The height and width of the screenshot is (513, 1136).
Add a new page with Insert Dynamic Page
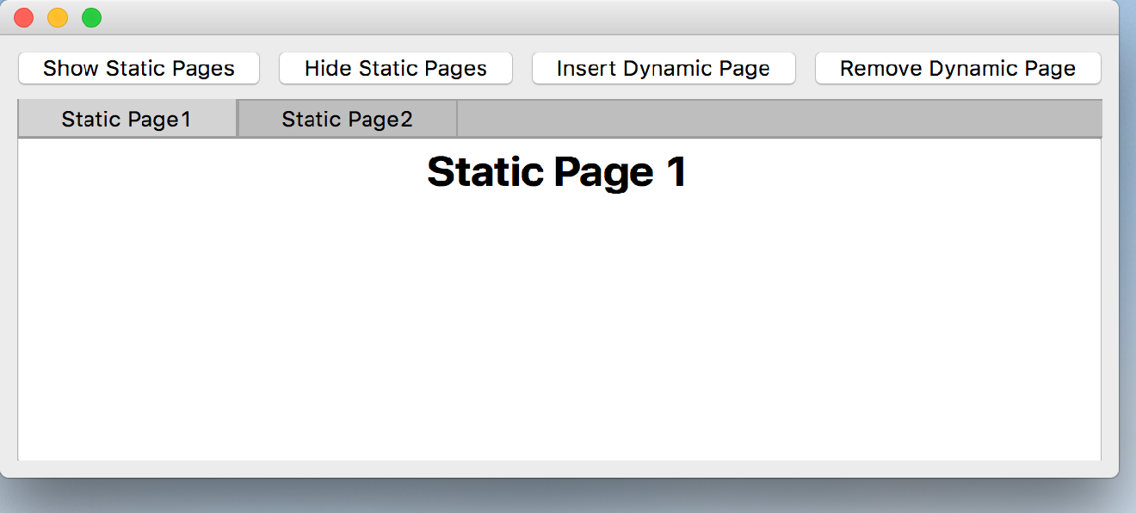click(663, 69)
